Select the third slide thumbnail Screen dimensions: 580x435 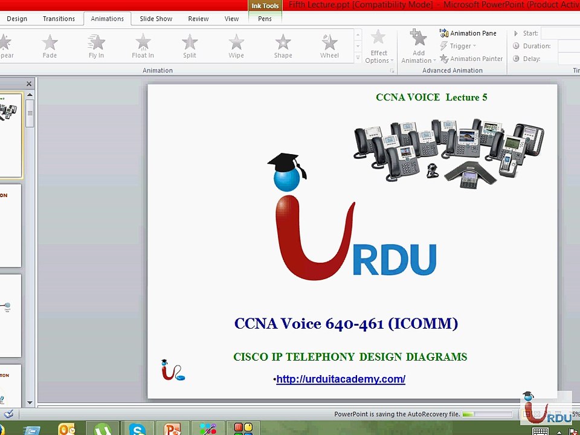[x=10, y=316]
